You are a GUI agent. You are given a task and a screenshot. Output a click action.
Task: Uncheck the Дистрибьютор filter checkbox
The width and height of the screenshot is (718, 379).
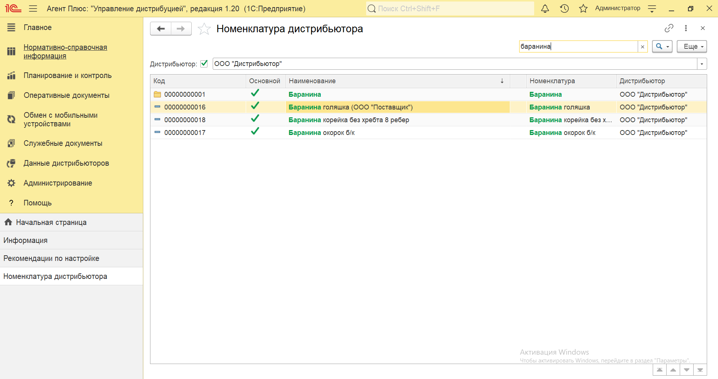(x=204, y=64)
